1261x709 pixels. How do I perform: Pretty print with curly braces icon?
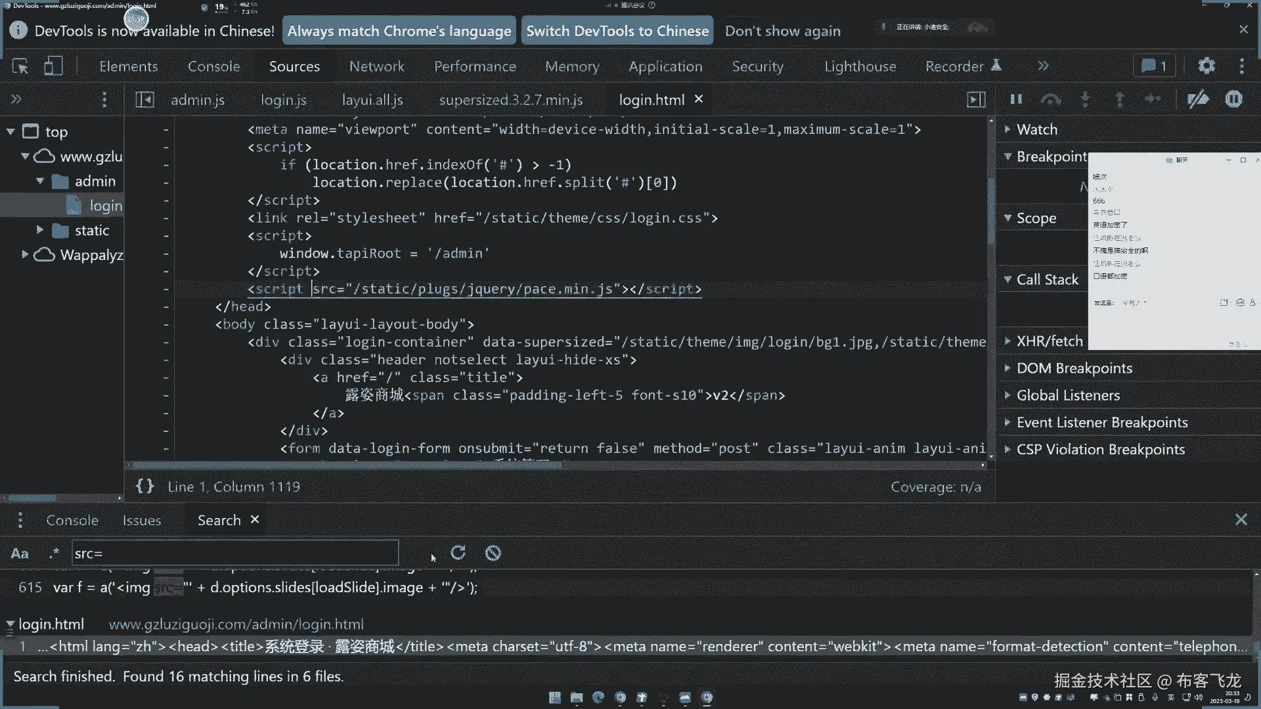pyautogui.click(x=144, y=486)
